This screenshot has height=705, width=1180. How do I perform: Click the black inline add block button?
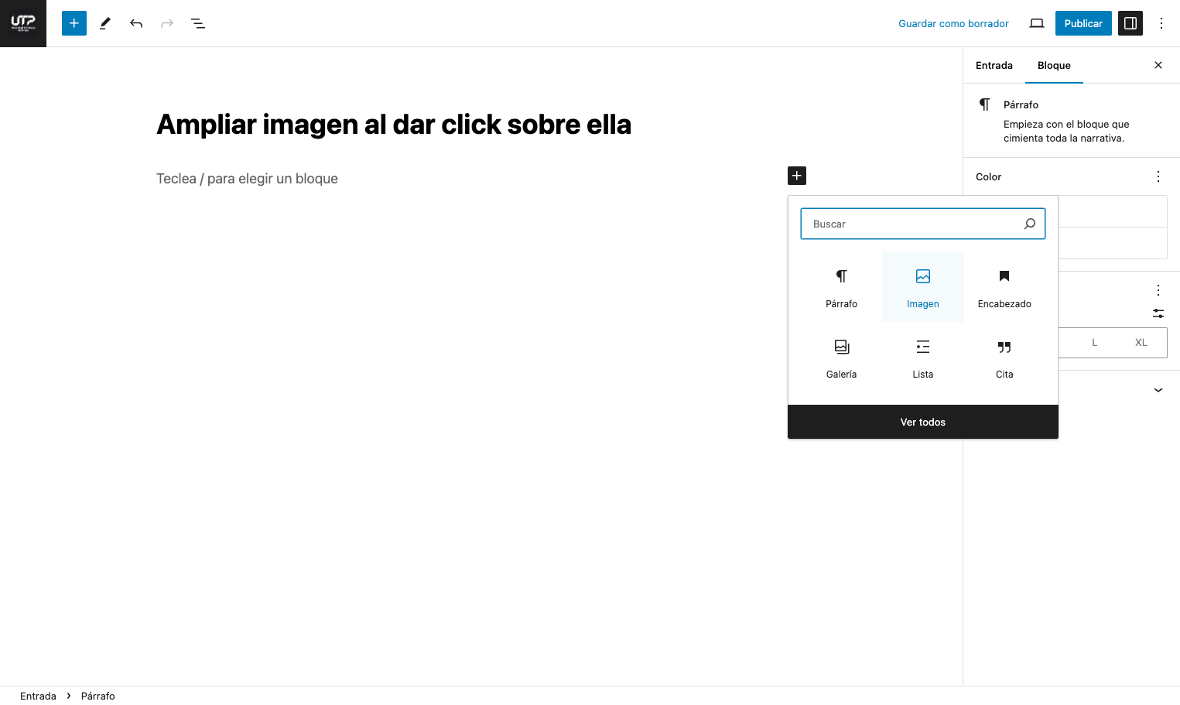[x=797, y=176]
